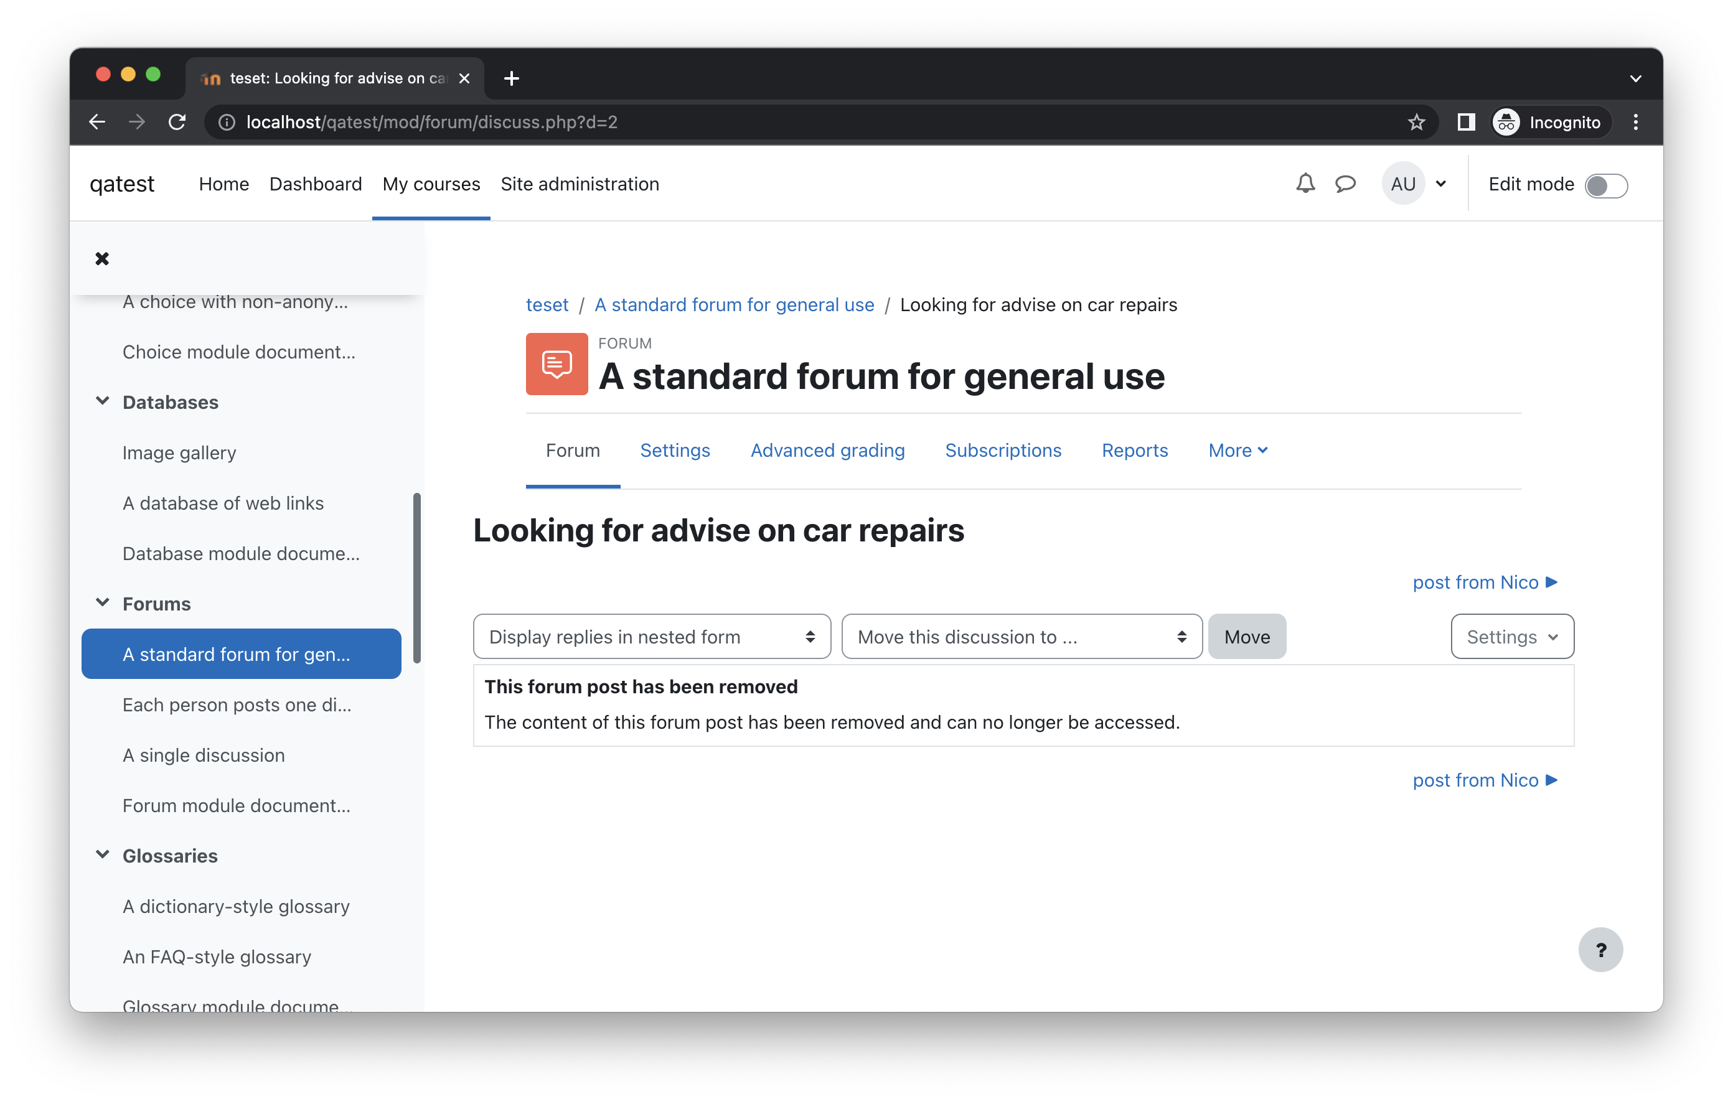Image resolution: width=1733 pixels, height=1104 pixels.
Task: Click the browser address bar URL
Action: point(432,123)
